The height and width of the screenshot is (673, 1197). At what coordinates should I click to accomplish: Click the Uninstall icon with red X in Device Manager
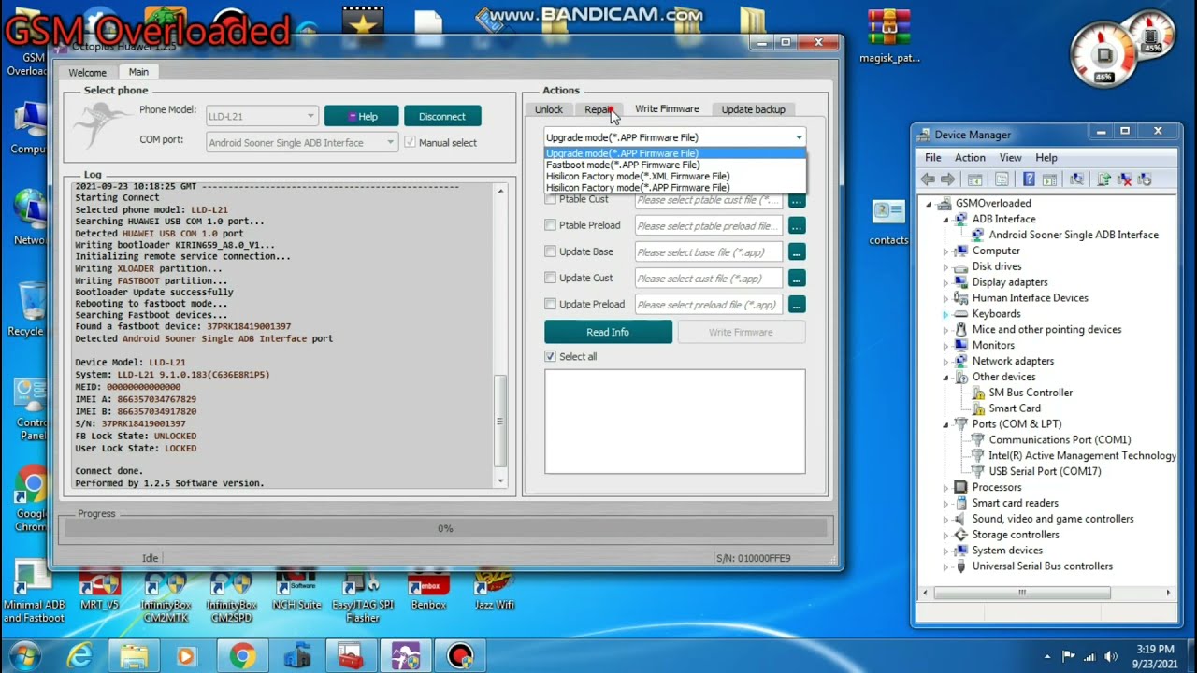click(1124, 179)
